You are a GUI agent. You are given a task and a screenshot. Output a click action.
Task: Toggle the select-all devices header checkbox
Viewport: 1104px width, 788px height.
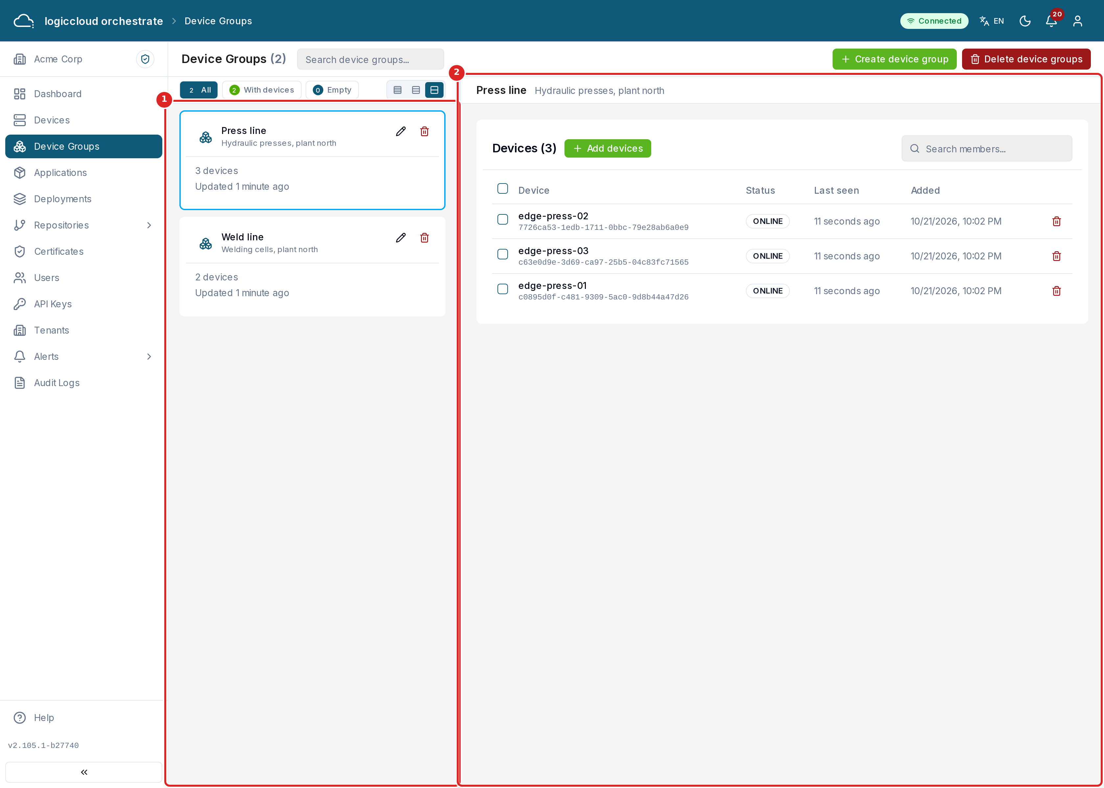tap(502, 188)
